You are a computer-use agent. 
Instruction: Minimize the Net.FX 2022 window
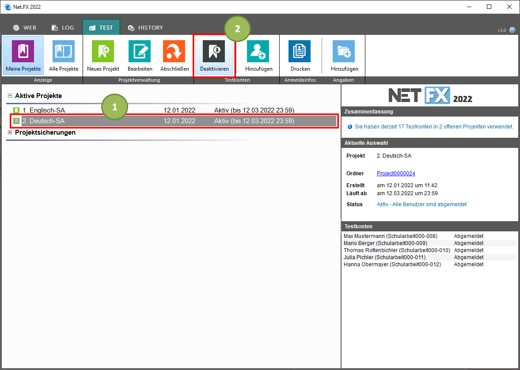(469, 7)
